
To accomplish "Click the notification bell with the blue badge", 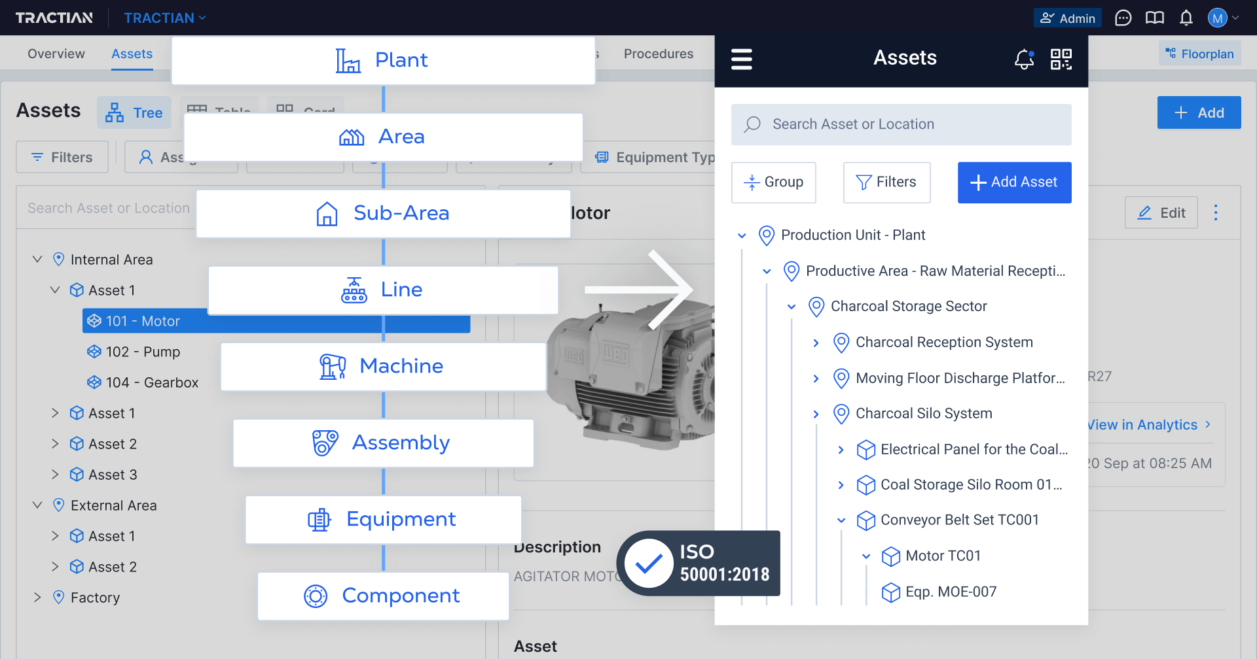I will pos(1023,59).
